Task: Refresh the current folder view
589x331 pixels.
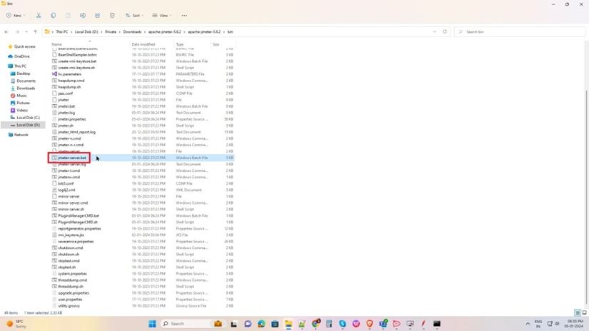Action: [445, 31]
